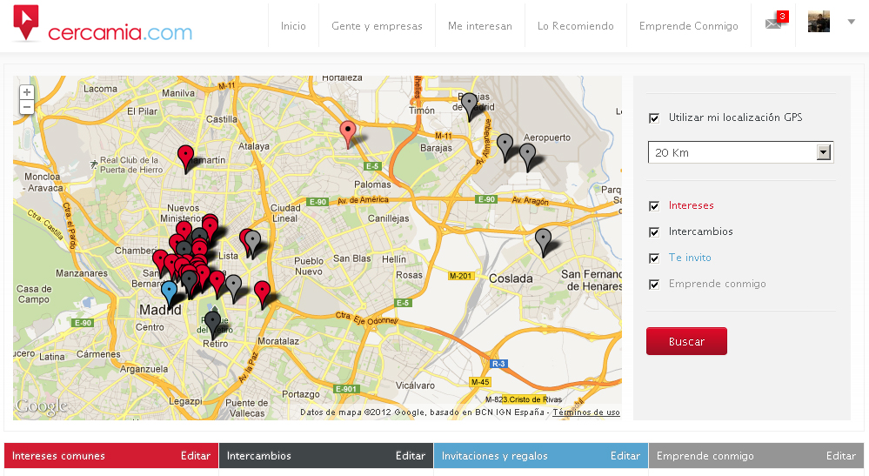
Task: Click the map zoom out minus button
Action: [27, 107]
